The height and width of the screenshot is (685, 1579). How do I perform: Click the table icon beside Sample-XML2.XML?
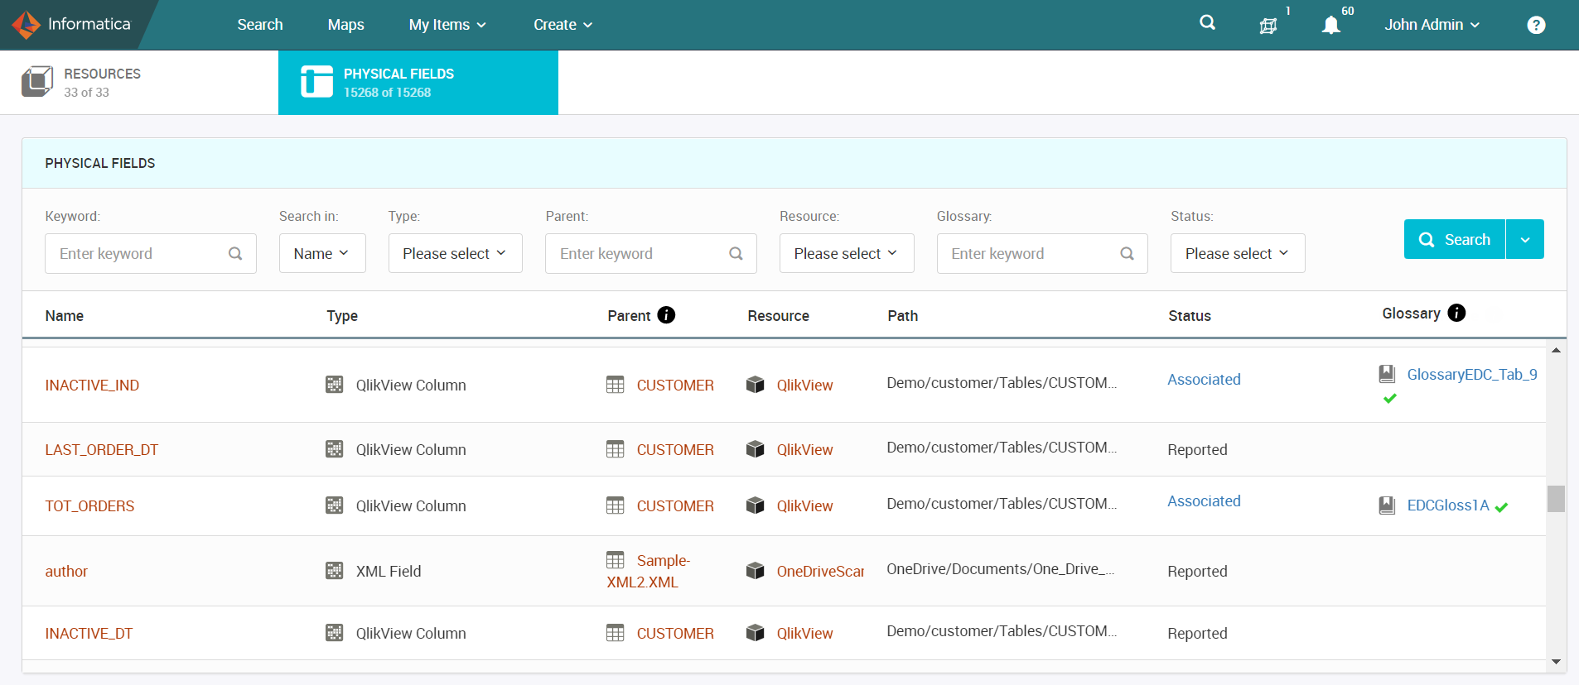616,560
